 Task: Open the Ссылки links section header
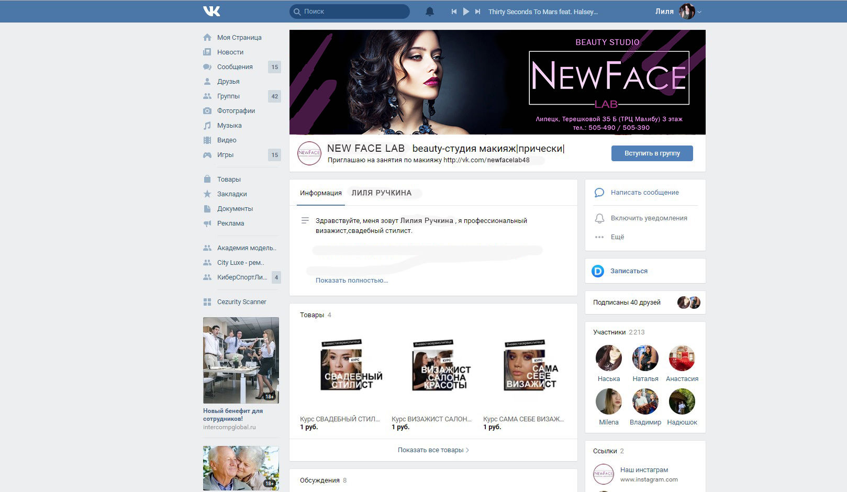(609, 451)
